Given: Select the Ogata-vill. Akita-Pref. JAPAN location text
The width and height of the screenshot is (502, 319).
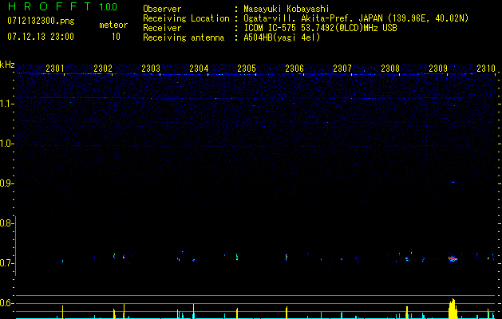Looking at the screenshot, I should [x=356, y=18].
